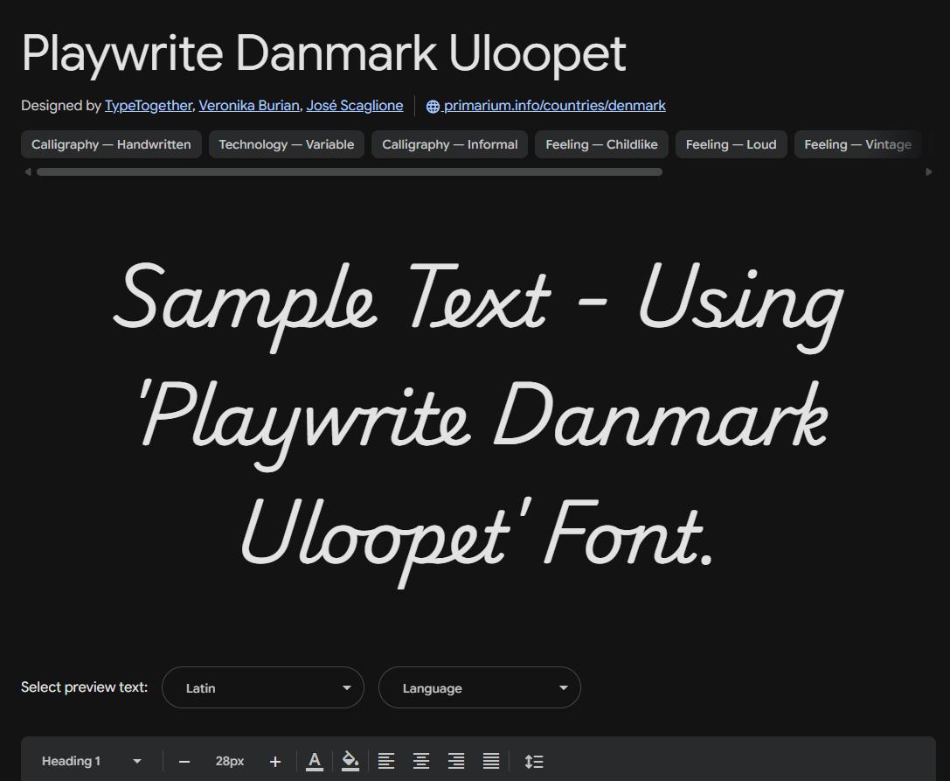950x781 pixels.
Task: Click the 'Designed by' label text
Action: (x=60, y=106)
